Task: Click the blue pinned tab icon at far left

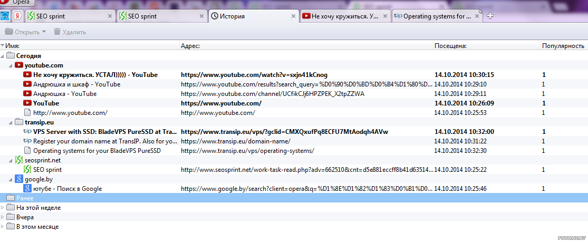Action: click(x=5, y=16)
